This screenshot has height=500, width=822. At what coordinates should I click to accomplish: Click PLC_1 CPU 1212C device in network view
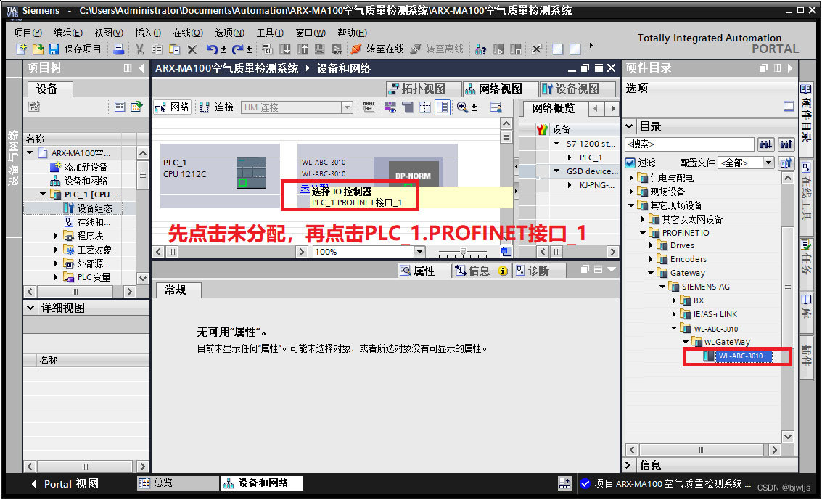coord(220,176)
